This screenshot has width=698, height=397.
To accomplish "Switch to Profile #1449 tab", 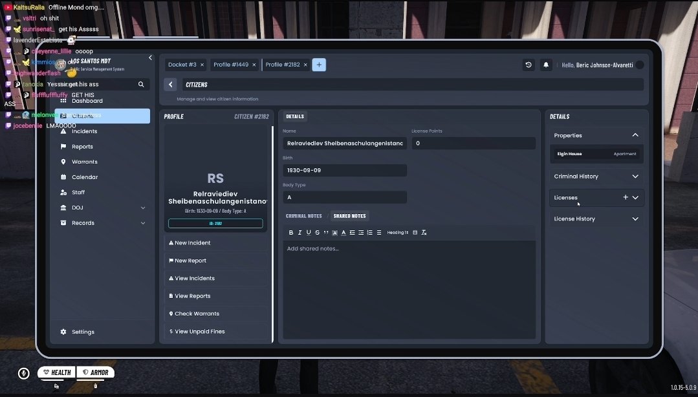I will 231,65.
